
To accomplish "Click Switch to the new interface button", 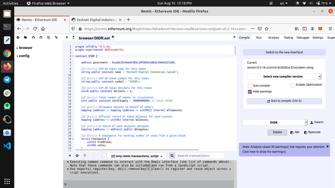I will [284, 52].
